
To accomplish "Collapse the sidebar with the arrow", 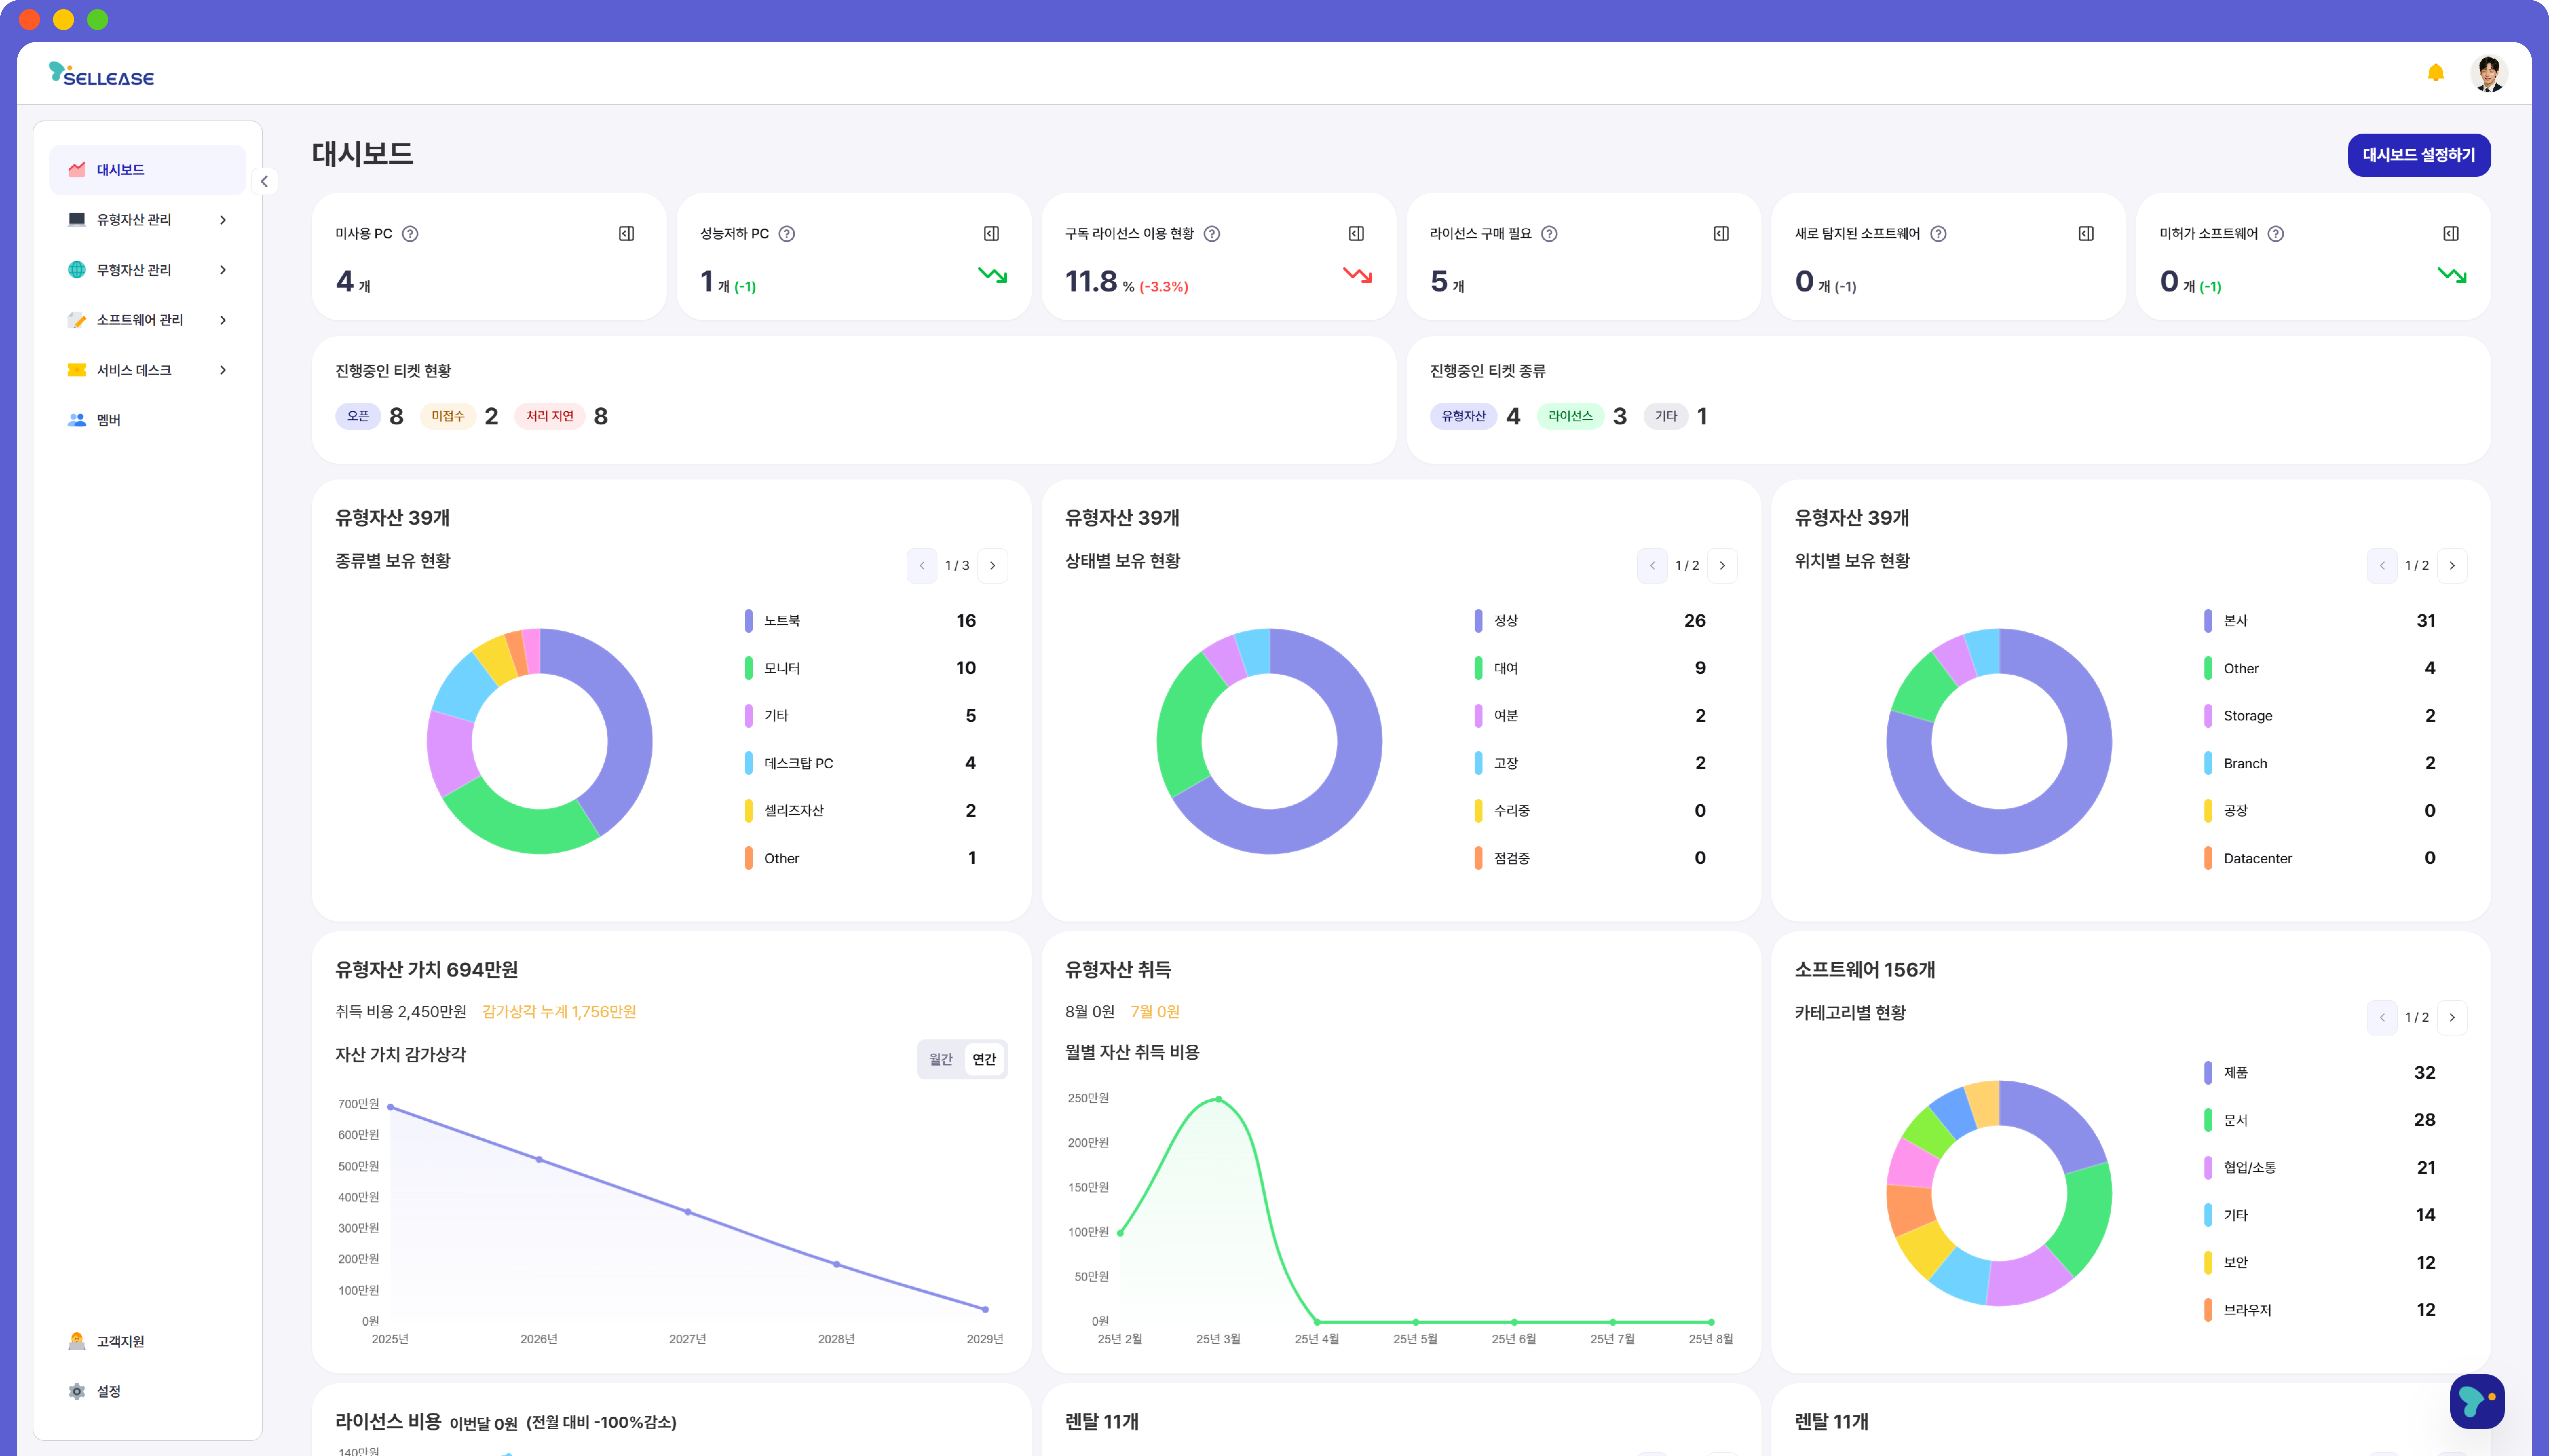I will coord(264,182).
